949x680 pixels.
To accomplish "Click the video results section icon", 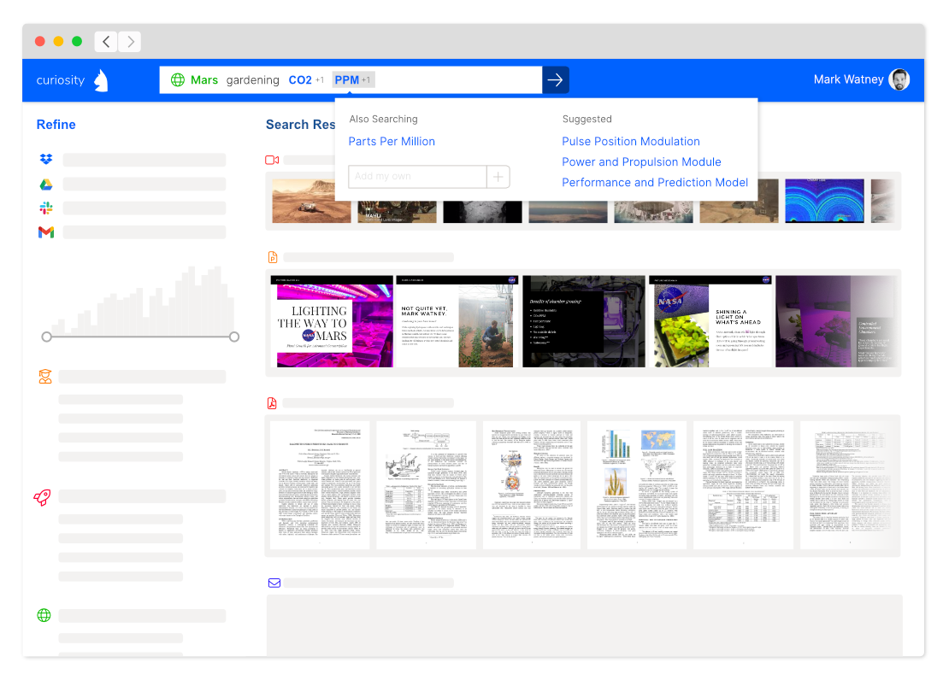I will (x=272, y=161).
